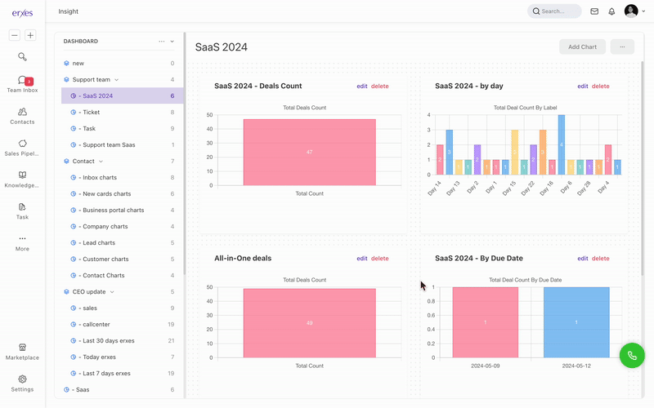
Task: Edit the SaaS 2024 - Deals Count chart
Action: [x=361, y=86]
